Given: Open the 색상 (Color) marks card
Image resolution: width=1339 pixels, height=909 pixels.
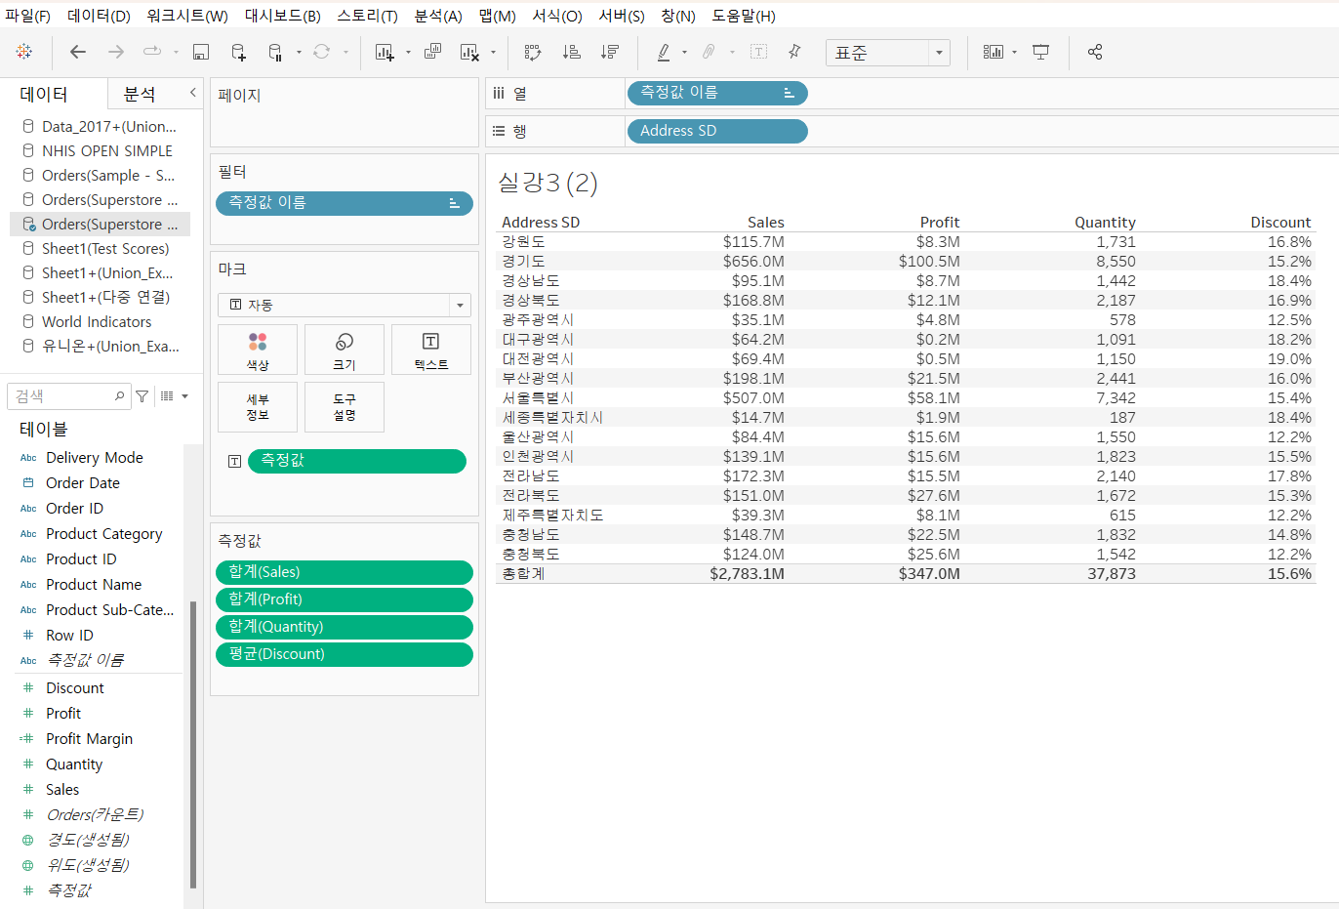Looking at the screenshot, I should click(x=258, y=350).
